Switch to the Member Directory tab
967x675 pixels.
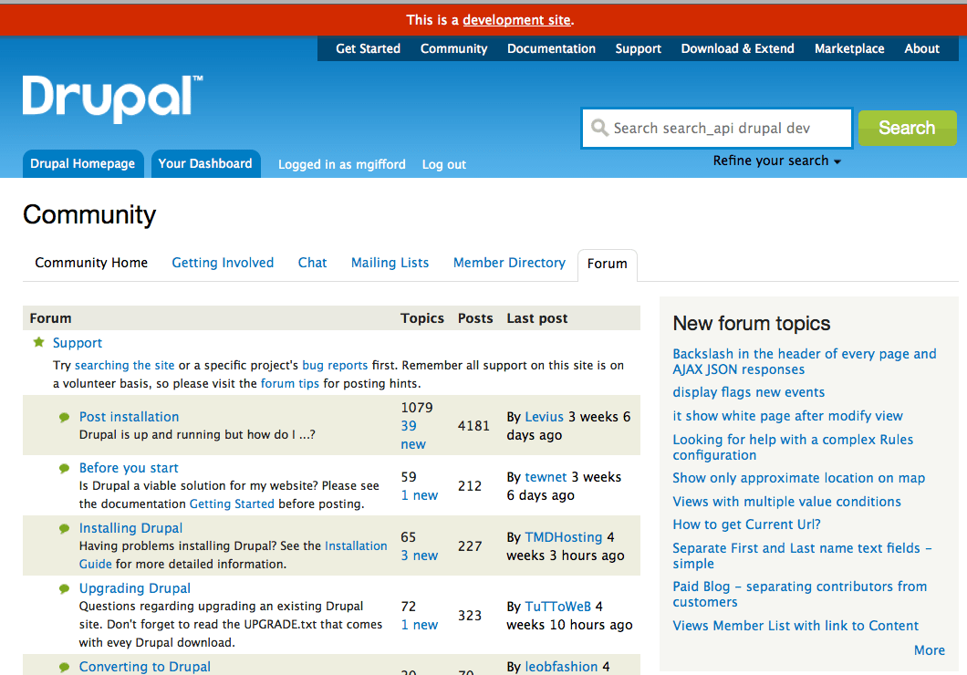(509, 263)
